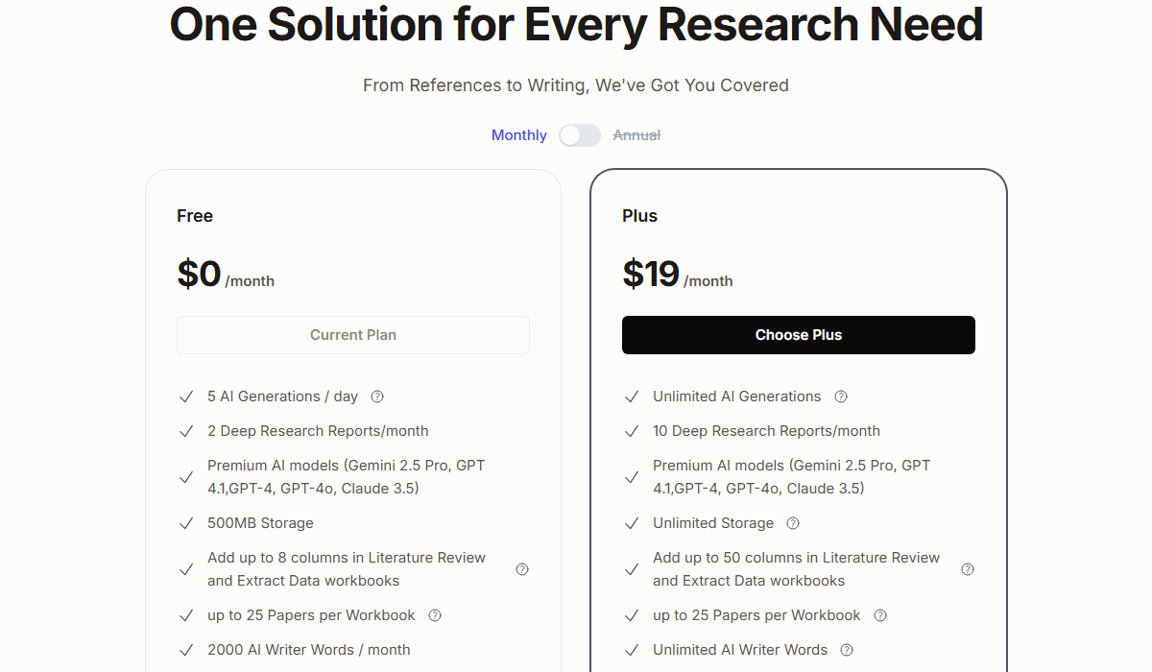Click the text '2 Deep Research Reports/month'
Screen dimensions: 1152x672
coord(318,431)
